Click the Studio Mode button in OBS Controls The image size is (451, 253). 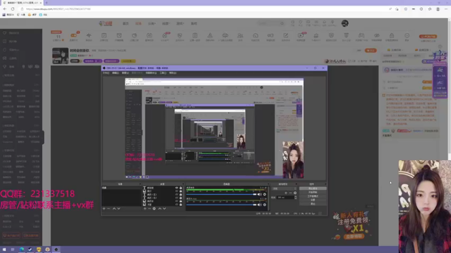(x=313, y=196)
